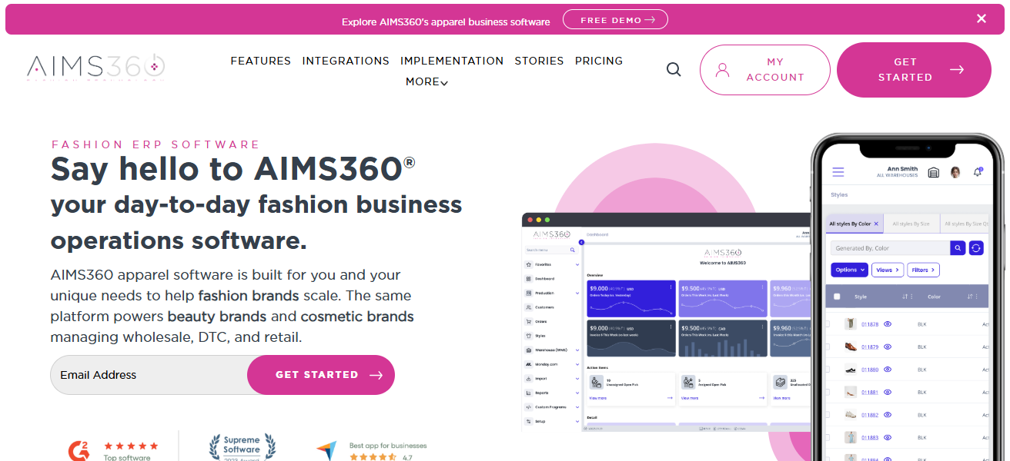Tick the select-all checkbox in the Style header

837,297
